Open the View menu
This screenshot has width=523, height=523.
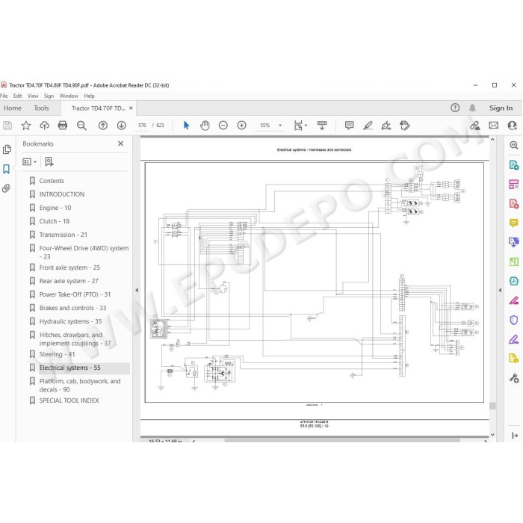(33, 96)
